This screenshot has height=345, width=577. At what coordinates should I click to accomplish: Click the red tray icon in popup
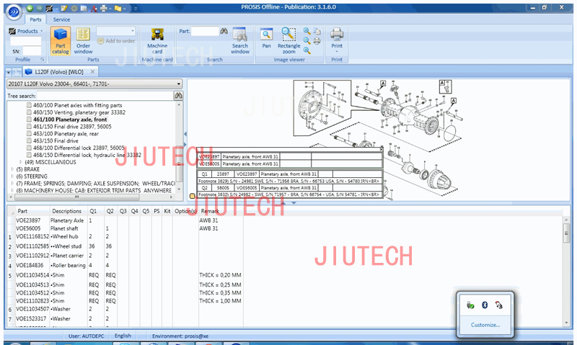tap(499, 305)
